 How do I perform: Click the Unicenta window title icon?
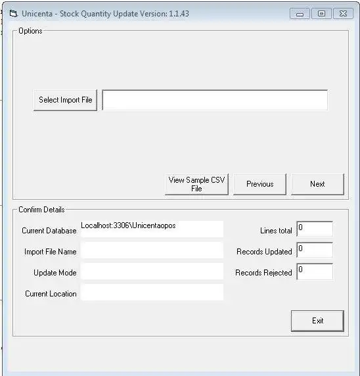point(14,14)
